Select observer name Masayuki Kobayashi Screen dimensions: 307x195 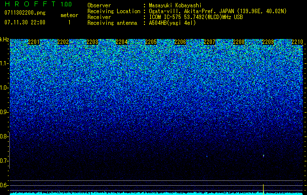pos(175,5)
